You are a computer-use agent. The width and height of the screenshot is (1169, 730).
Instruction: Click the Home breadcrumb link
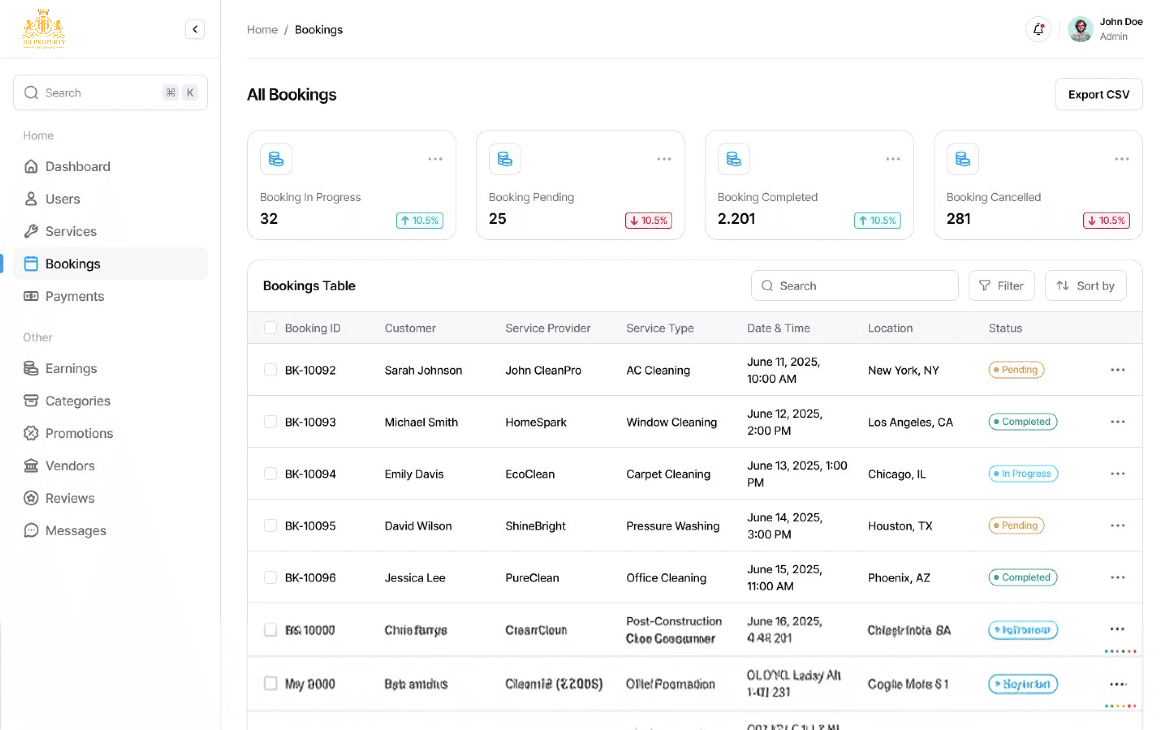(262, 30)
